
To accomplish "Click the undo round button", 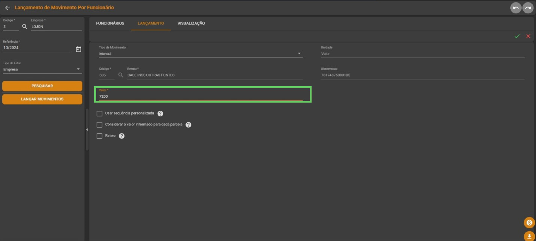I will click(516, 8).
